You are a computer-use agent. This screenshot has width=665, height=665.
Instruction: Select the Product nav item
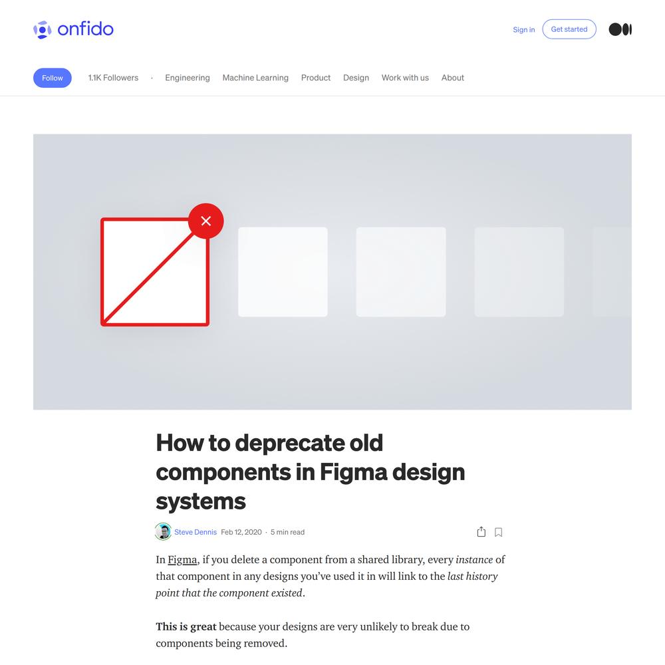pyautogui.click(x=316, y=78)
